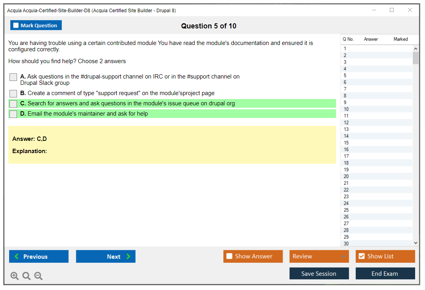Screen dimensions: 425x290
Task: Click the zoom out magnifier icon
Action: [38, 276]
